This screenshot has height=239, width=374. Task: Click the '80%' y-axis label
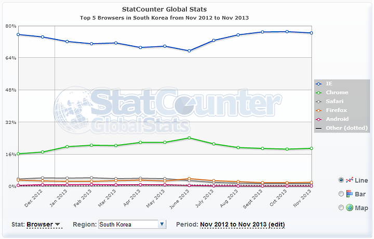tap(11, 26)
